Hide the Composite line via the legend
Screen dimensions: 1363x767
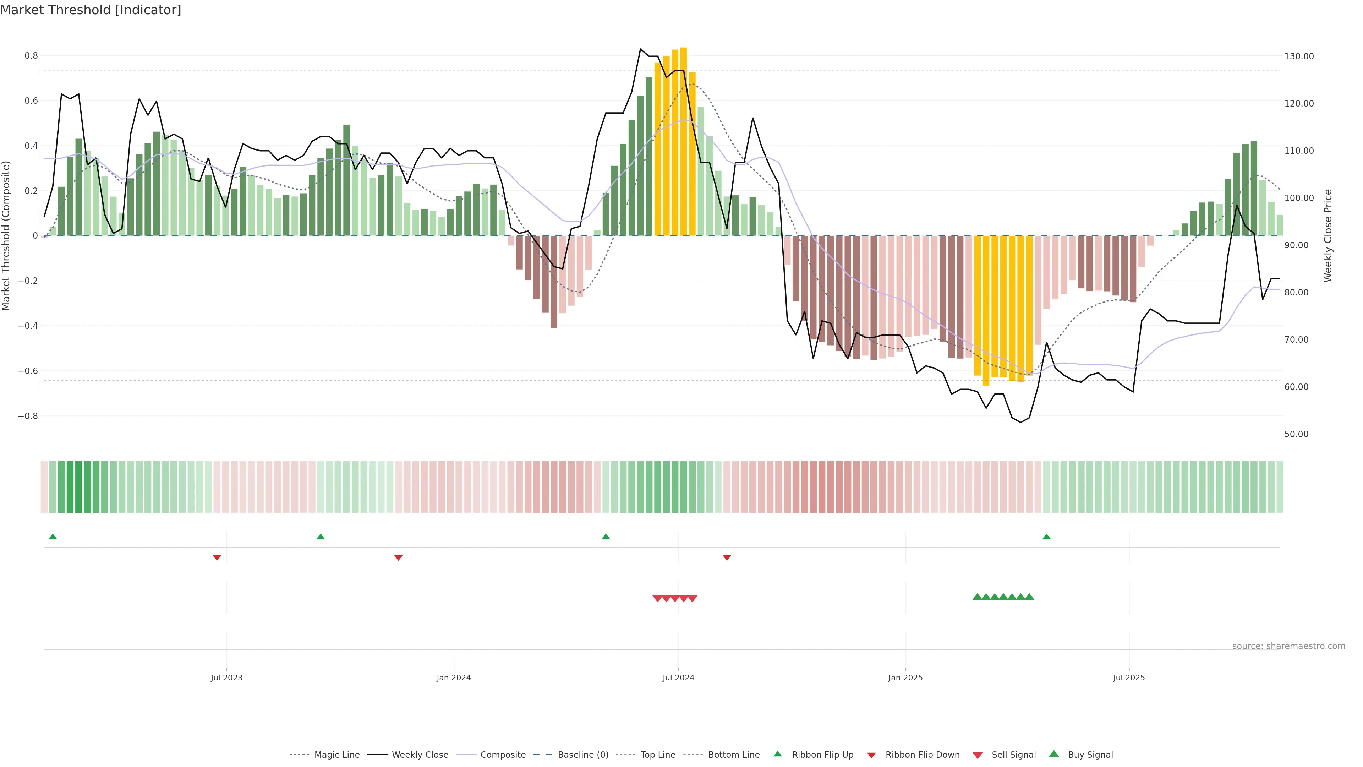point(503,755)
